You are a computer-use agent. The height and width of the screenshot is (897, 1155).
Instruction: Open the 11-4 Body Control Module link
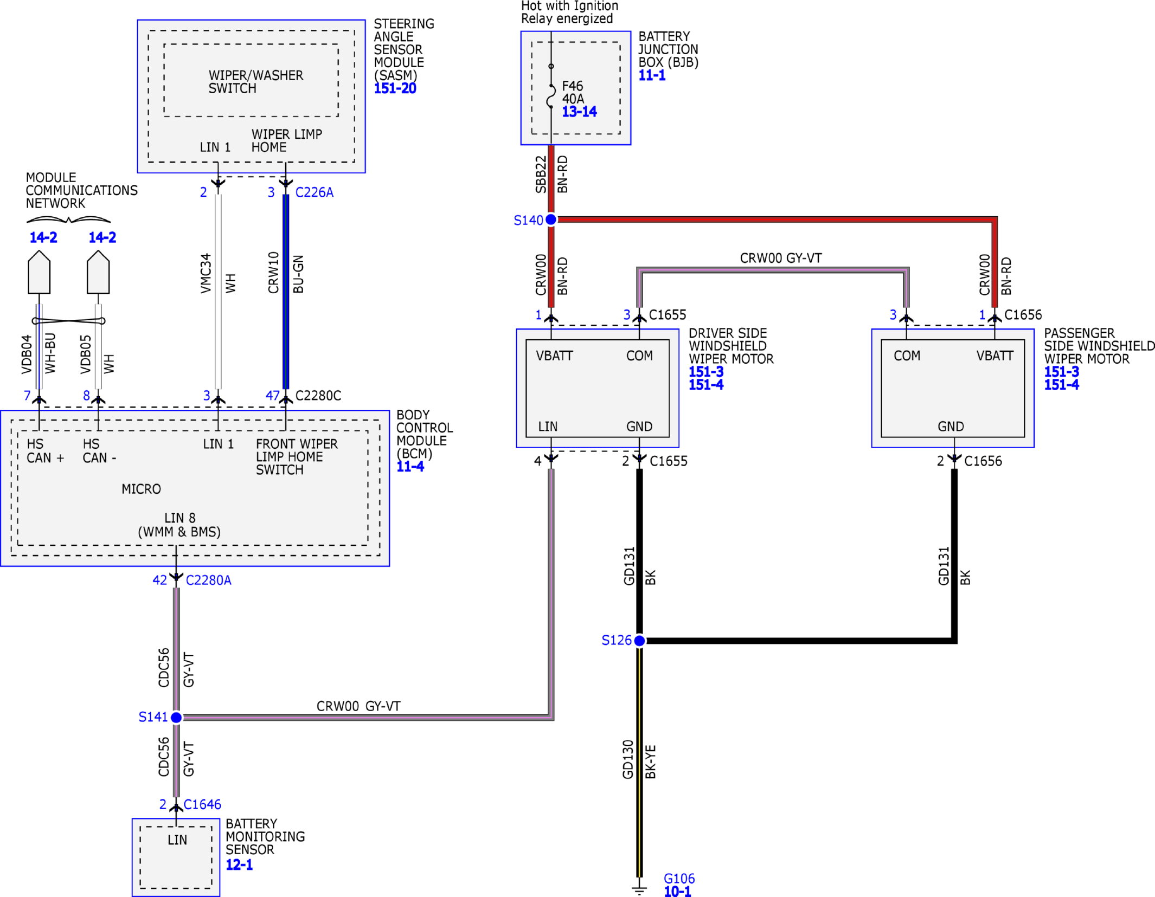click(410, 467)
